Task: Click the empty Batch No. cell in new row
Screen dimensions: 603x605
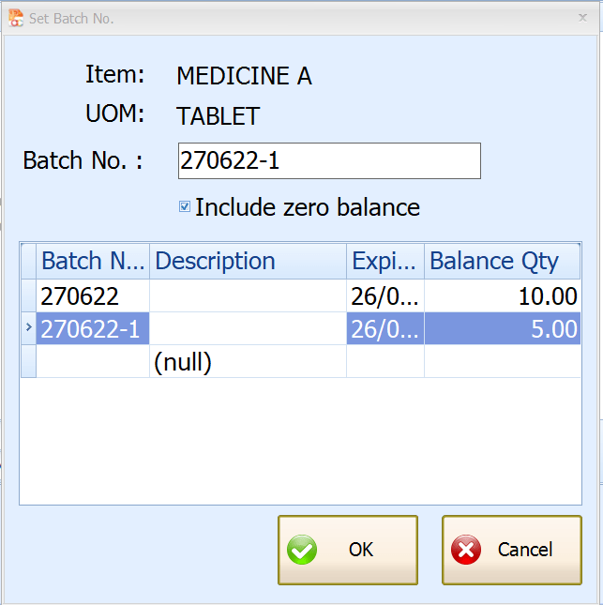Action: (x=93, y=362)
